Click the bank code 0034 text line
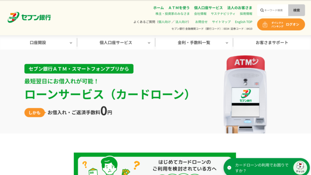The height and width of the screenshot is (175, 311). click(x=212, y=29)
